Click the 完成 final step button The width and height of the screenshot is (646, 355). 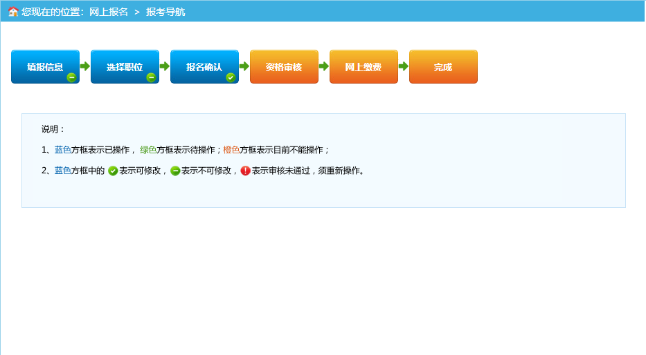(443, 66)
